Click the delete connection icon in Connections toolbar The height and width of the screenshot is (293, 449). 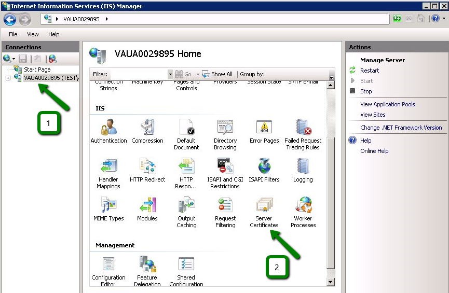click(x=52, y=59)
